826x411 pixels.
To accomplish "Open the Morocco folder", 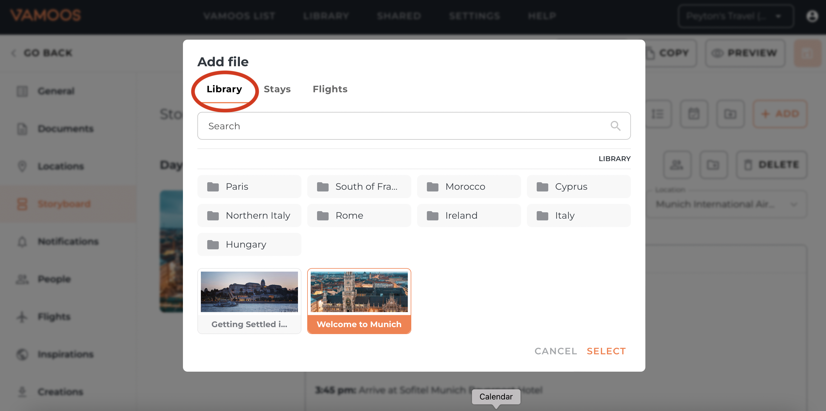I will pyautogui.click(x=468, y=186).
